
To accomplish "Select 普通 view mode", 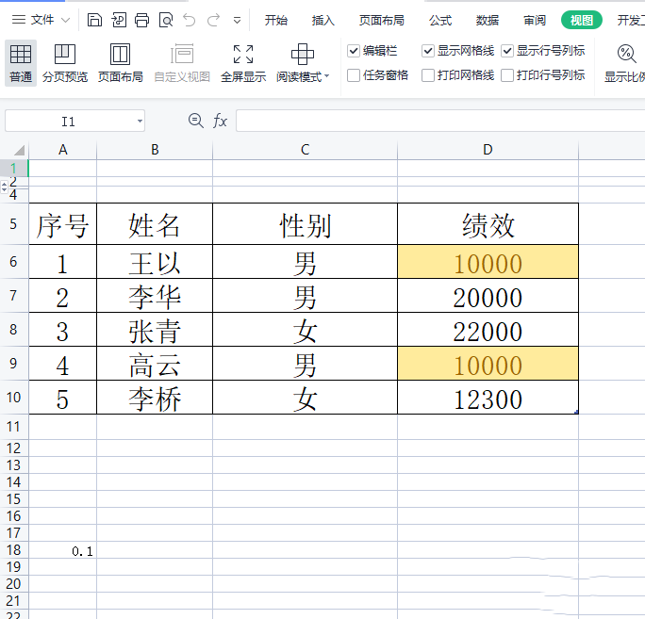I will (21, 63).
